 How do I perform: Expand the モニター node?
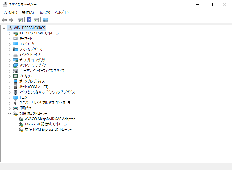10,98
